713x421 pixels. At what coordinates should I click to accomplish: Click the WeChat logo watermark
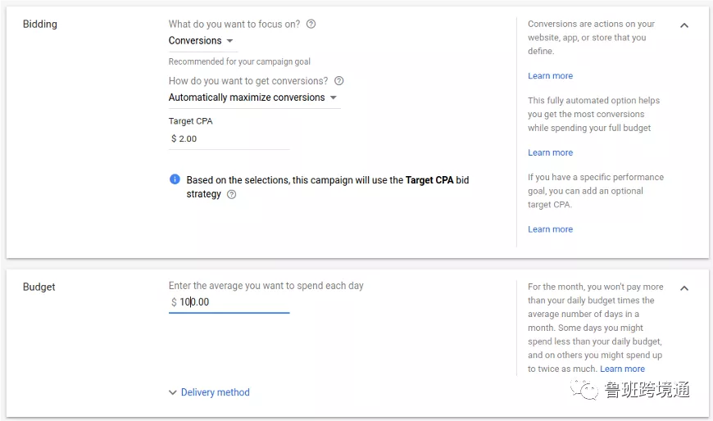[x=584, y=390]
